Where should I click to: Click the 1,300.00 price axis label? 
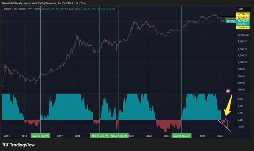[x=242, y=62]
